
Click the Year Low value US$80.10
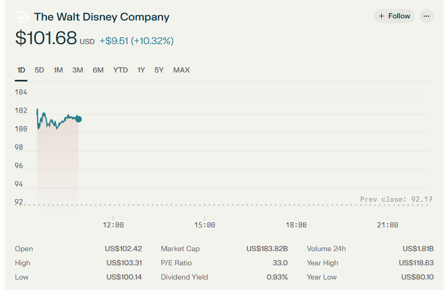pos(417,277)
